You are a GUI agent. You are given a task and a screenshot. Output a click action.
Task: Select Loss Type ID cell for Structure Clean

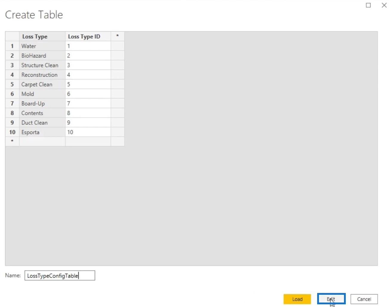tap(88, 65)
